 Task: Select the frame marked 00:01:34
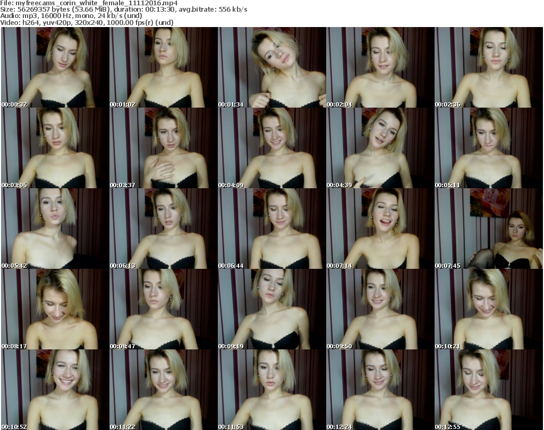click(271, 67)
